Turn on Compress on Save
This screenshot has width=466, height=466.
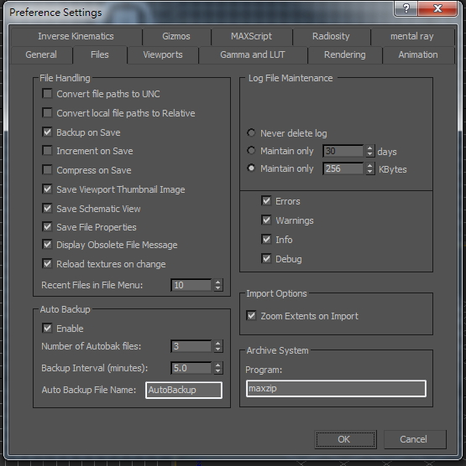tap(47, 169)
